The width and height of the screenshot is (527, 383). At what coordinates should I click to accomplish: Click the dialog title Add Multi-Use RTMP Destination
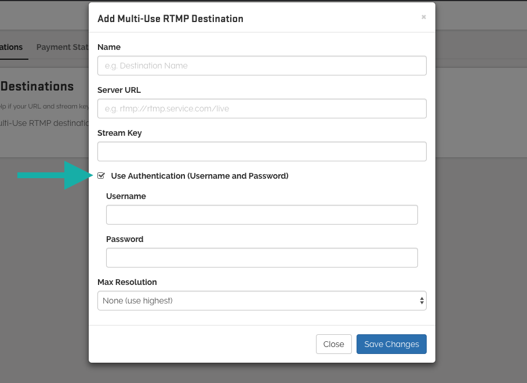click(x=170, y=19)
